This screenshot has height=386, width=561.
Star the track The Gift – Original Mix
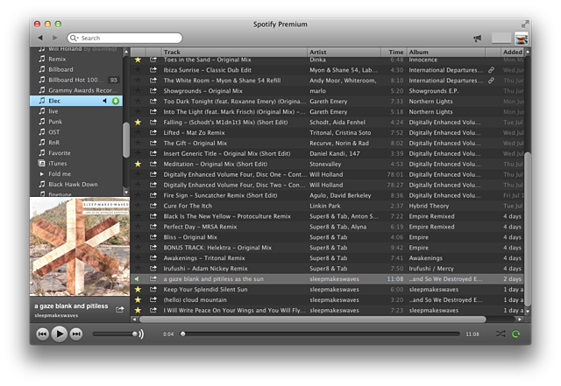tap(138, 143)
